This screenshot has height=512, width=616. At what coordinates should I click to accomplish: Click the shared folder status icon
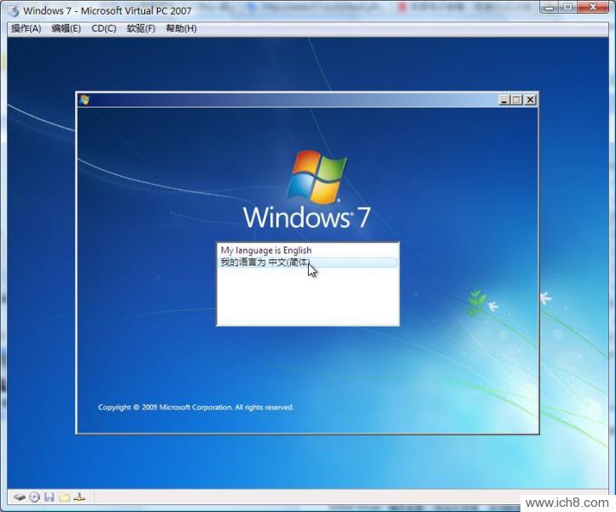pos(64,497)
